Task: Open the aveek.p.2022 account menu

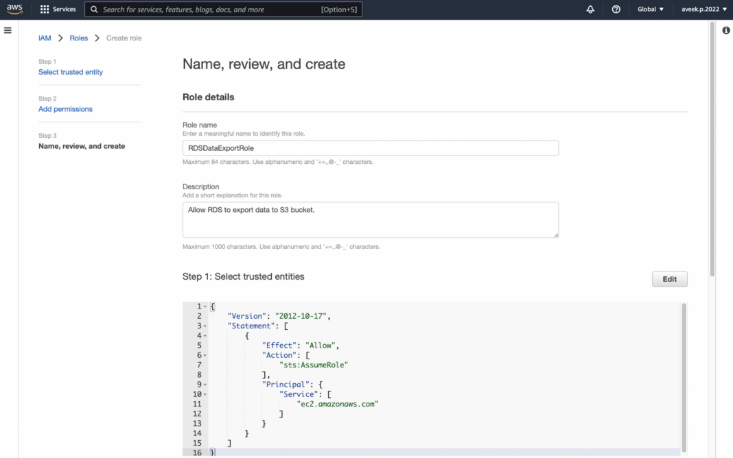Action: point(700,9)
